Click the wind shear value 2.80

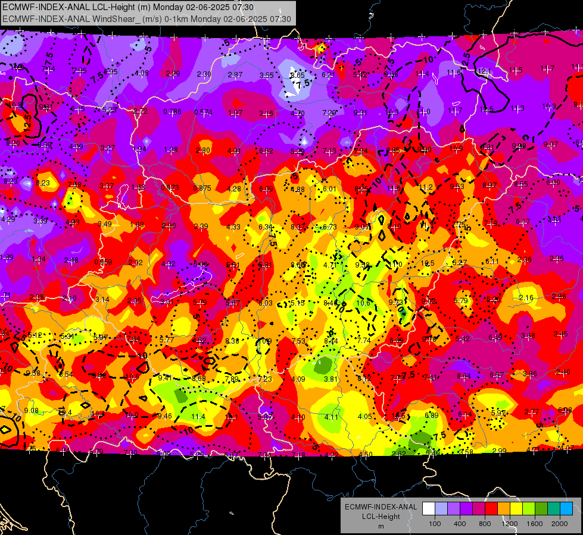203,150
